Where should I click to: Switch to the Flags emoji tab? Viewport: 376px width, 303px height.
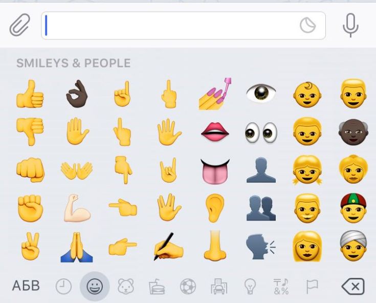click(312, 286)
